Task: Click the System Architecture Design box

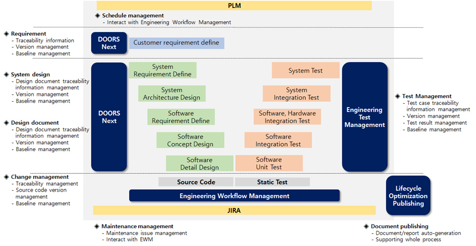Action: click(172, 93)
